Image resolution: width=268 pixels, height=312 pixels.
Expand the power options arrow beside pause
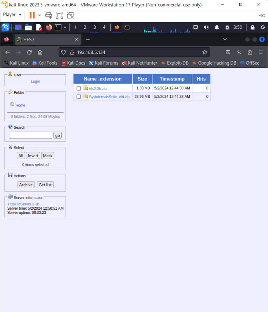tap(40, 15)
